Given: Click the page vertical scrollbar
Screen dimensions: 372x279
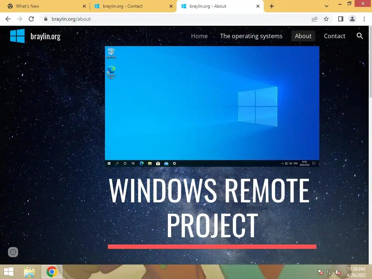Looking at the screenshot, I should pyautogui.click(x=370, y=62).
